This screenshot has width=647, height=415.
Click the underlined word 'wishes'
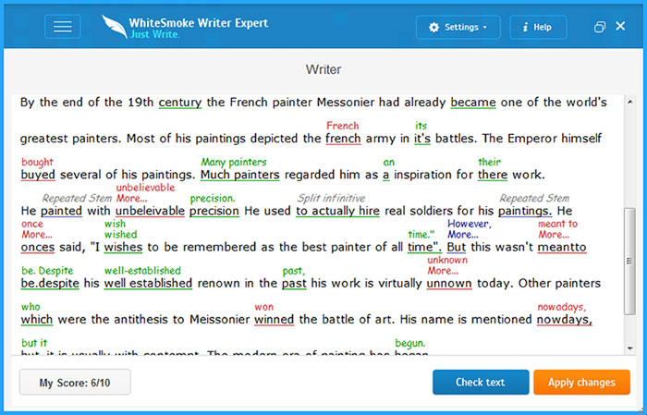pyautogui.click(x=123, y=247)
